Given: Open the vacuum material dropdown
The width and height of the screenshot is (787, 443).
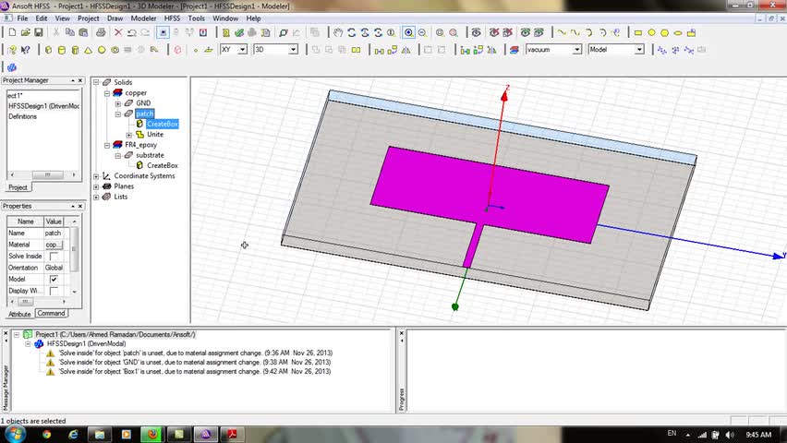Looking at the screenshot, I should [575, 49].
